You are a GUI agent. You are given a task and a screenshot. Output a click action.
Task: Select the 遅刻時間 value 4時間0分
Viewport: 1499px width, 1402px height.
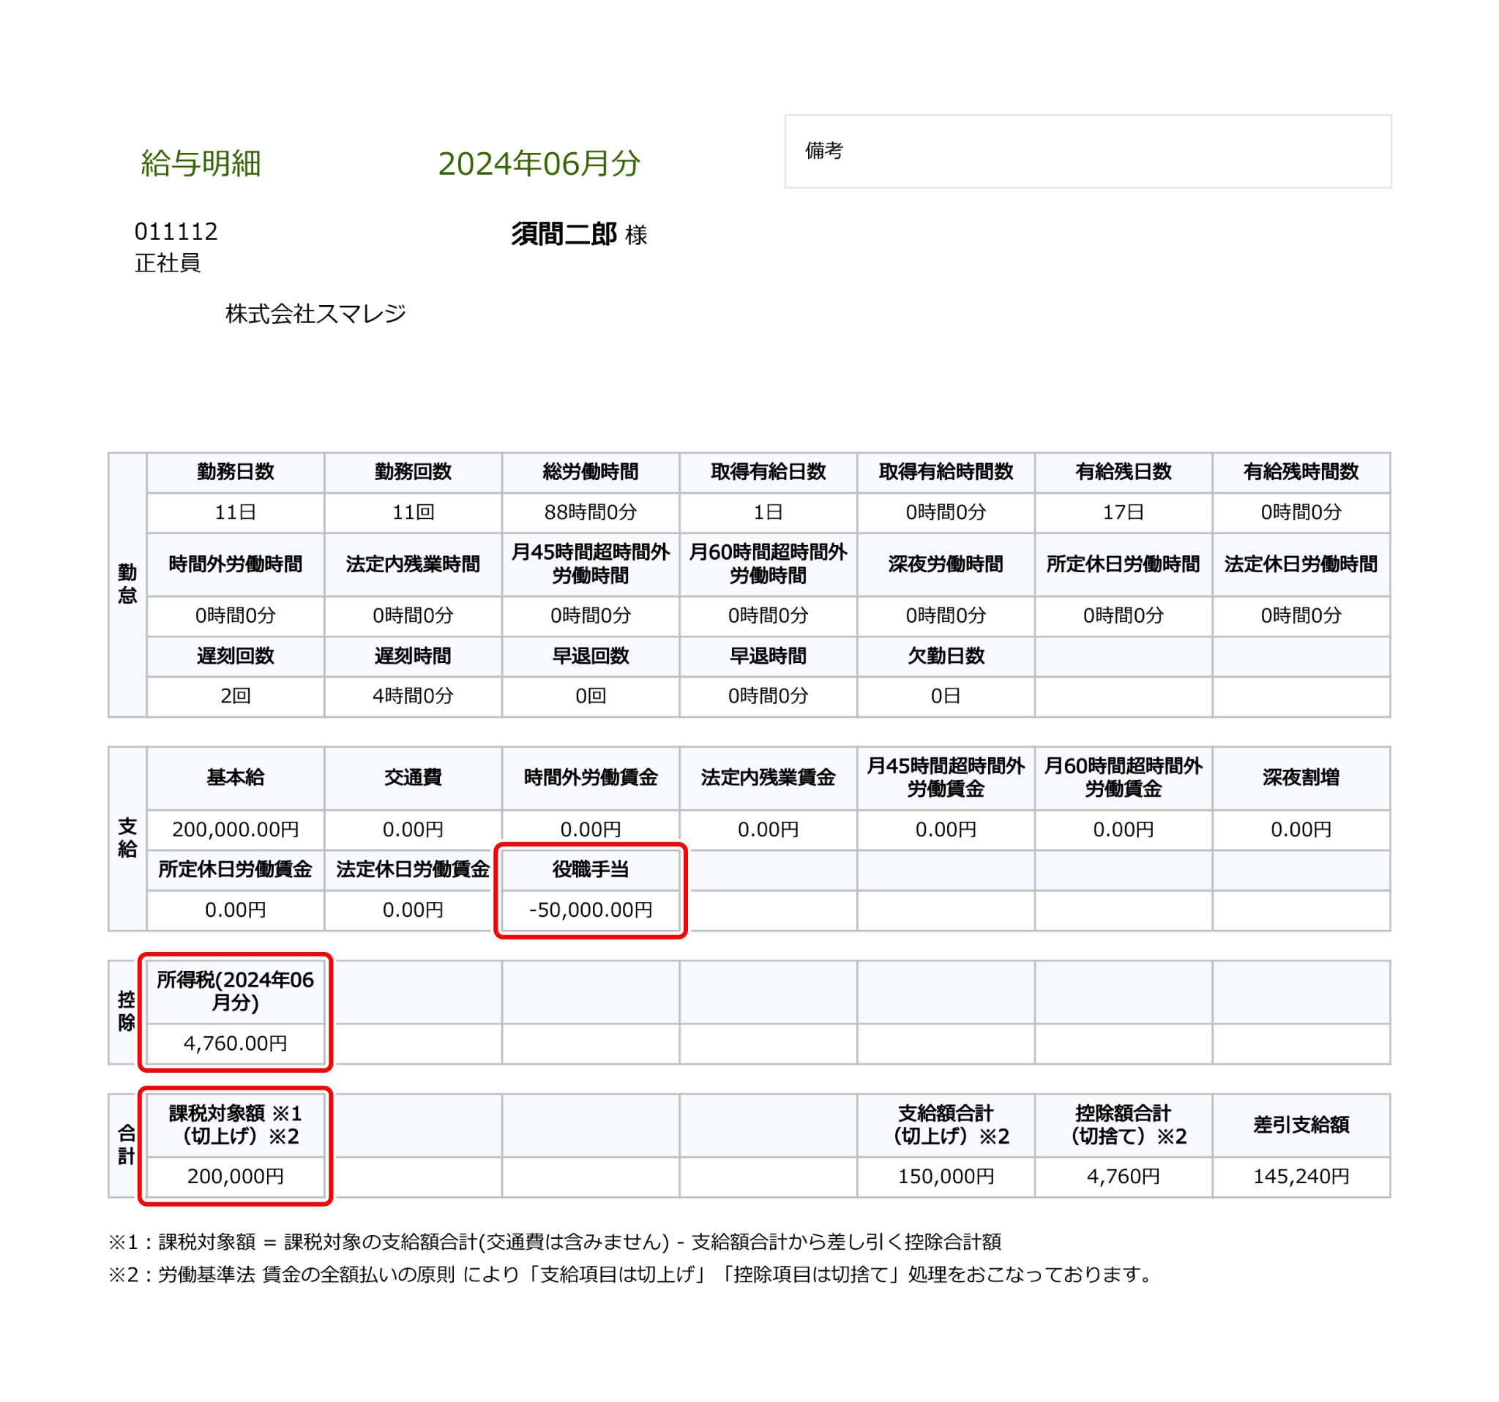pos(413,695)
